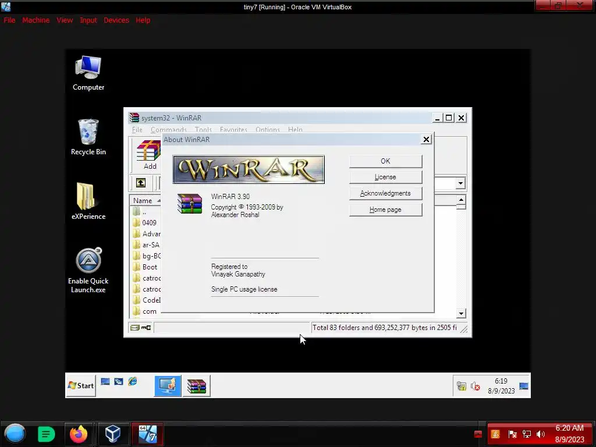The width and height of the screenshot is (596, 447).
Task: Open the guest Start menu
Action: [x=80, y=385]
